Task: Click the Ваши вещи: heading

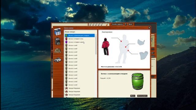Action: 70,32
